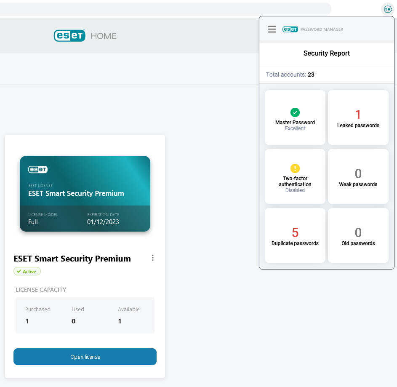Open the Leaked passwords card
397x387 pixels.
click(x=358, y=117)
